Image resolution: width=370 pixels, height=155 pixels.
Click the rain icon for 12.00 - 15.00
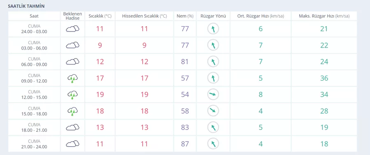[72, 94]
